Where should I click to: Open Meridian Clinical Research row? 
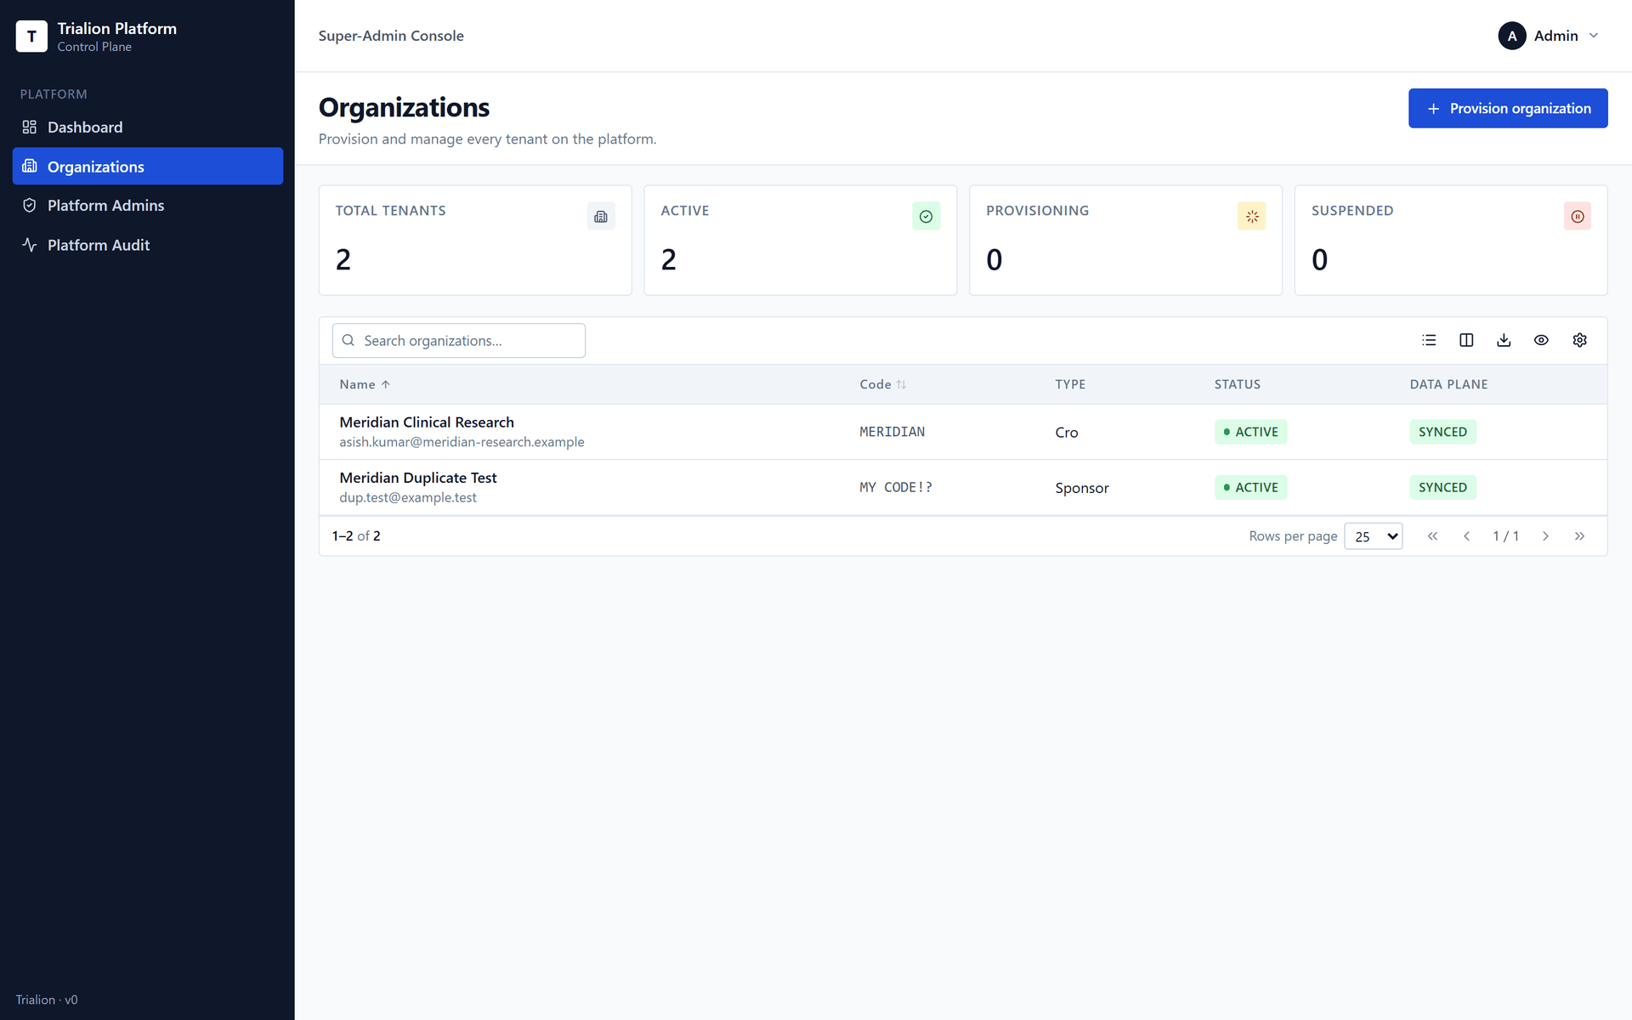963,432
